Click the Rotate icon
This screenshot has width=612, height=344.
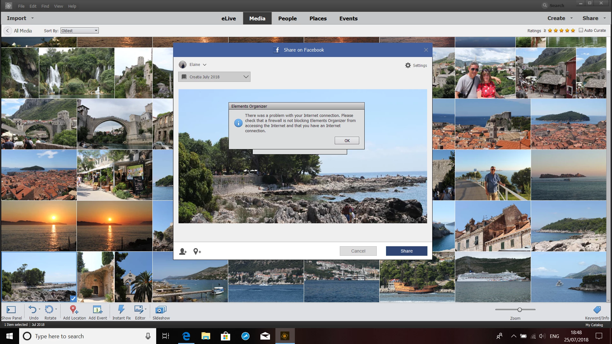coord(49,310)
